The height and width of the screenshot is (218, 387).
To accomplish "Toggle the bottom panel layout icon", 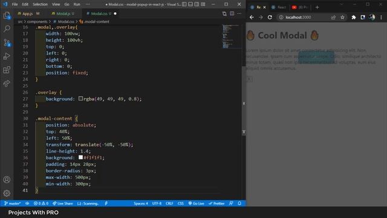I will click(x=190, y=4).
